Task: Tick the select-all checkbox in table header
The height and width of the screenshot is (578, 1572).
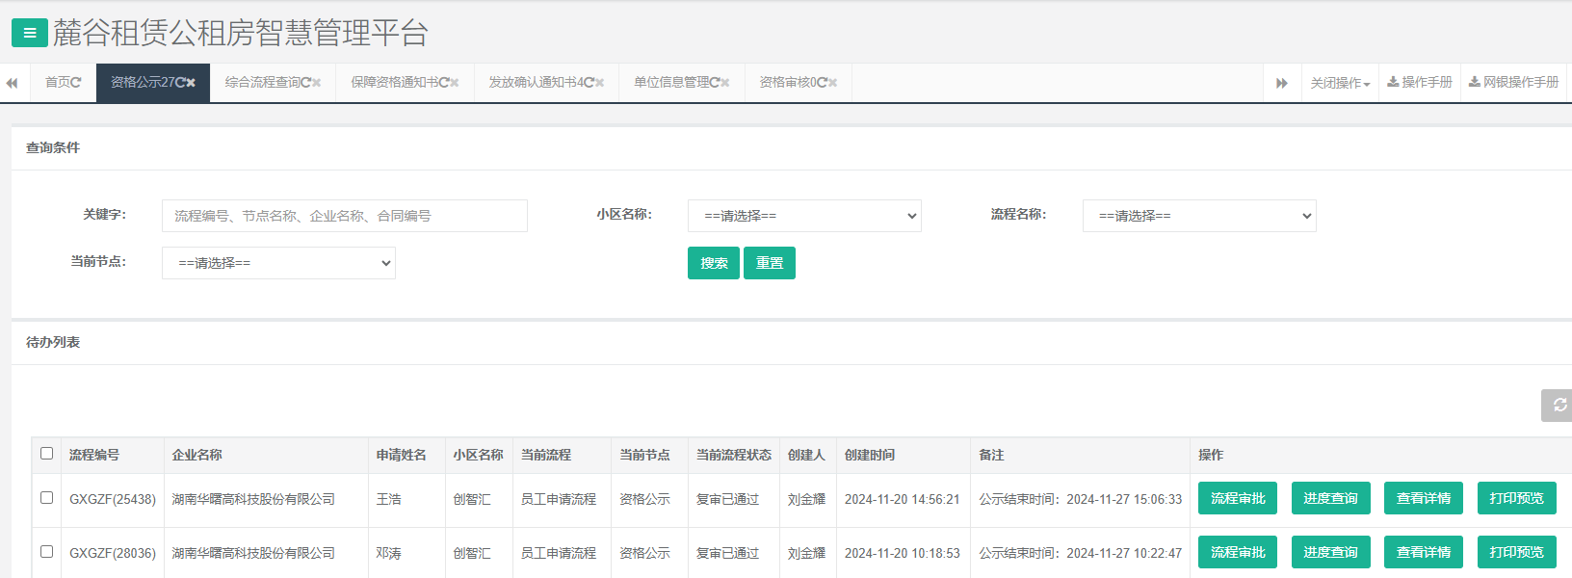Action: [46, 454]
